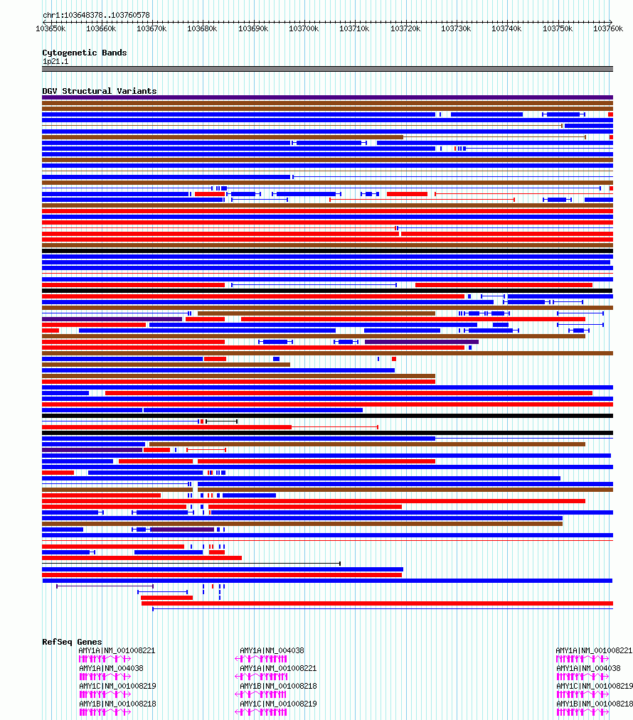The width and height of the screenshot is (633, 720).
Task: Click rightmost AMY1A|NM_001008221 gene label
Action: click(x=594, y=650)
